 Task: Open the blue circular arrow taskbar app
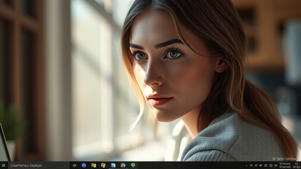pyautogui.click(x=84, y=165)
